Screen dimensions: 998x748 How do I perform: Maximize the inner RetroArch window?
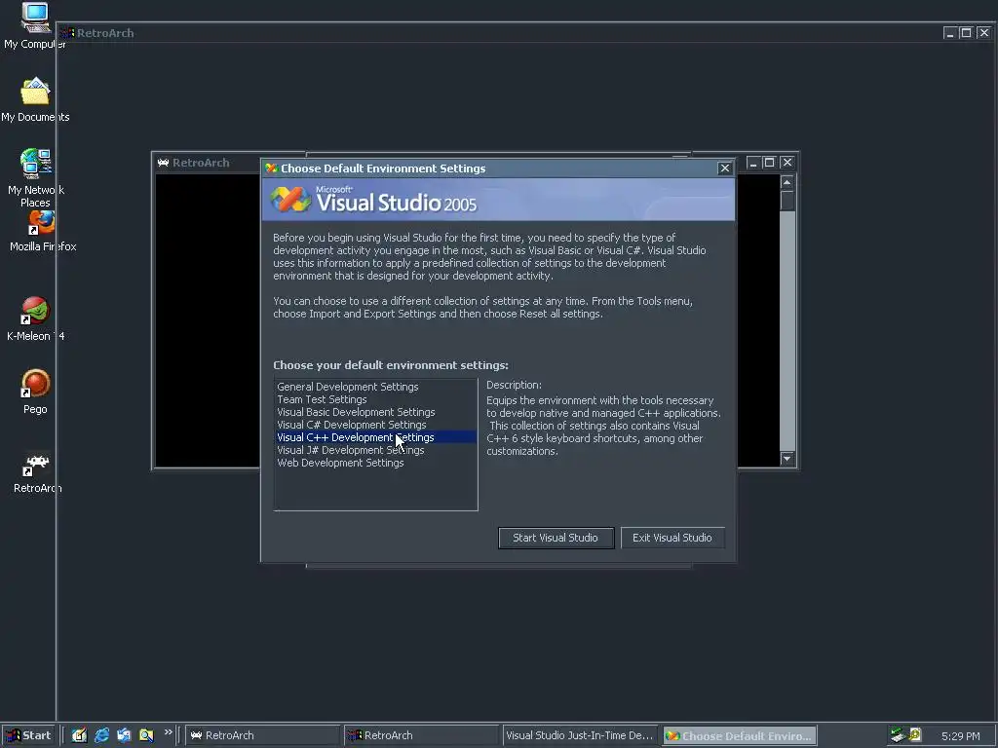(769, 163)
